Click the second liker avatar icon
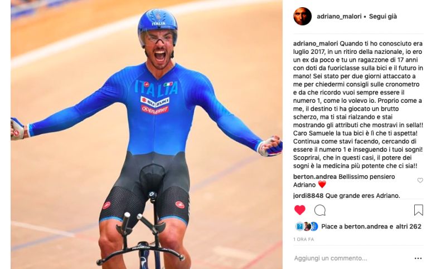446x269 pixels. tap(307, 226)
